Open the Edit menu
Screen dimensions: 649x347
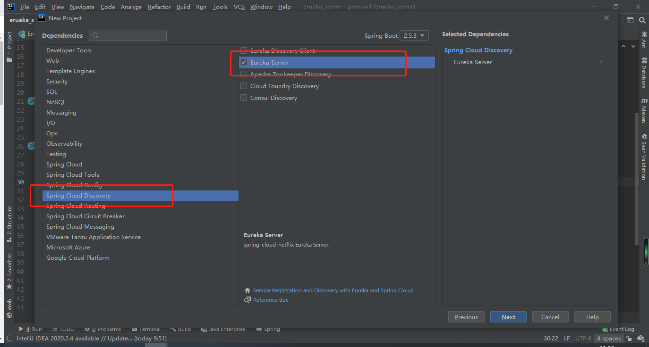pyautogui.click(x=40, y=7)
